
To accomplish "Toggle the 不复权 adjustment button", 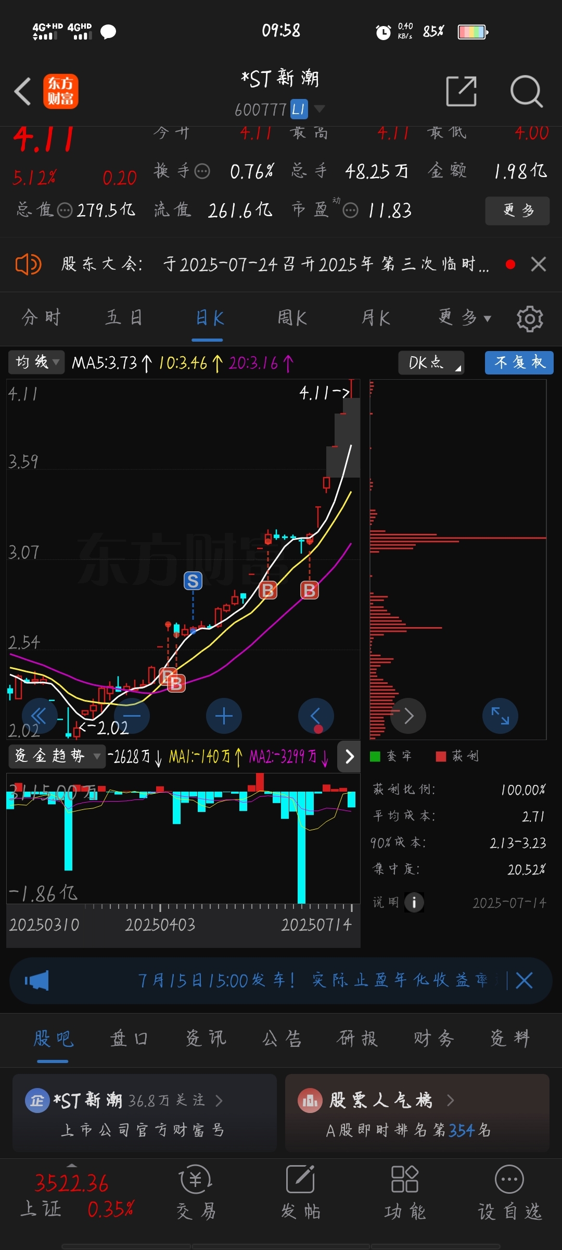I will 519,362.
